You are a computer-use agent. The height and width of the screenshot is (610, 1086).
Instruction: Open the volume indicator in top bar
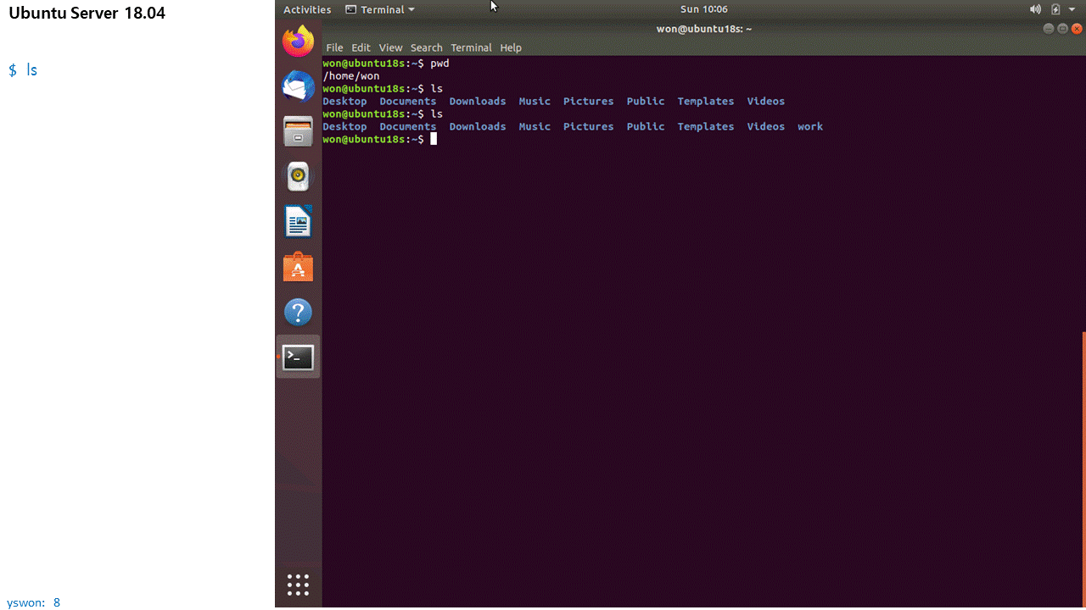pos(1035,9)
